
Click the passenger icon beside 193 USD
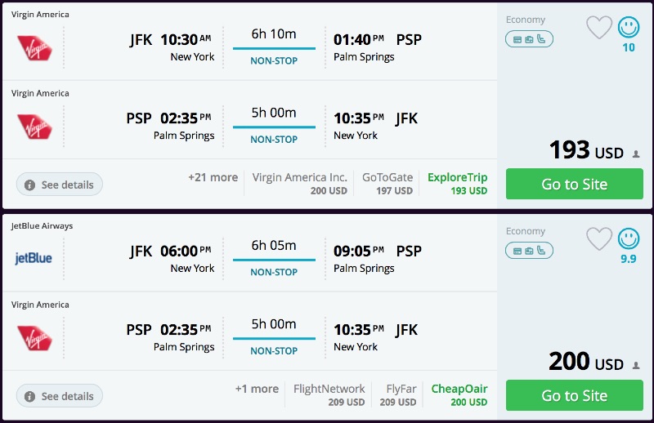tap(636, 154)
